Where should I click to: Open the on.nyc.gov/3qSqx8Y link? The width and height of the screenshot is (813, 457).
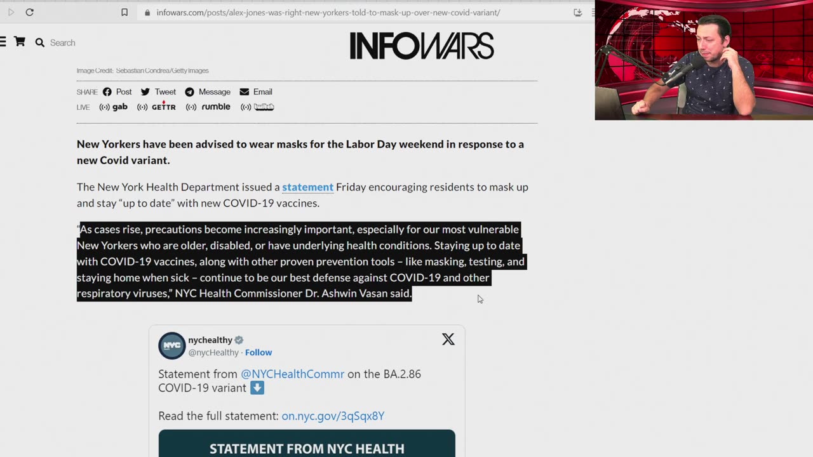pyautogui.click(x=333, y=416)
